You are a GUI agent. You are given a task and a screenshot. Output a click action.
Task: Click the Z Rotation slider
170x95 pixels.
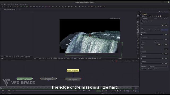coord(152,63)
